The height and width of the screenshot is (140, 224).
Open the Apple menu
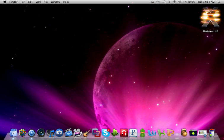(5, 2)
